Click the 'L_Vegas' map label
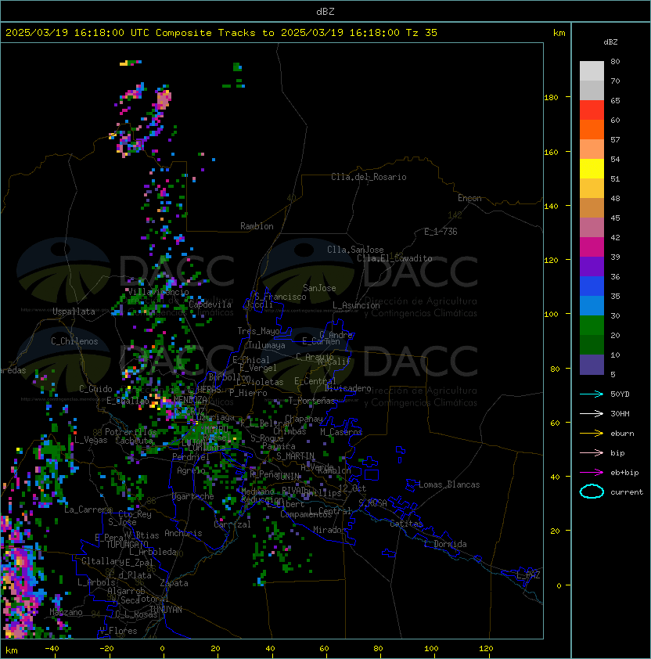Viewport: 651px width, 659px height. 91,440
